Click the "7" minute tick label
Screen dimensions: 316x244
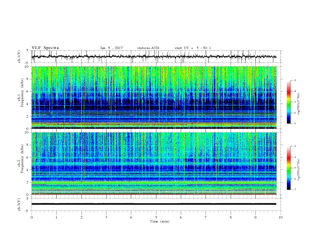point(206,217)
